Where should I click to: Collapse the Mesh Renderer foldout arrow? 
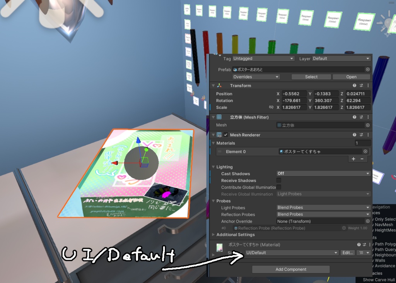213,135
